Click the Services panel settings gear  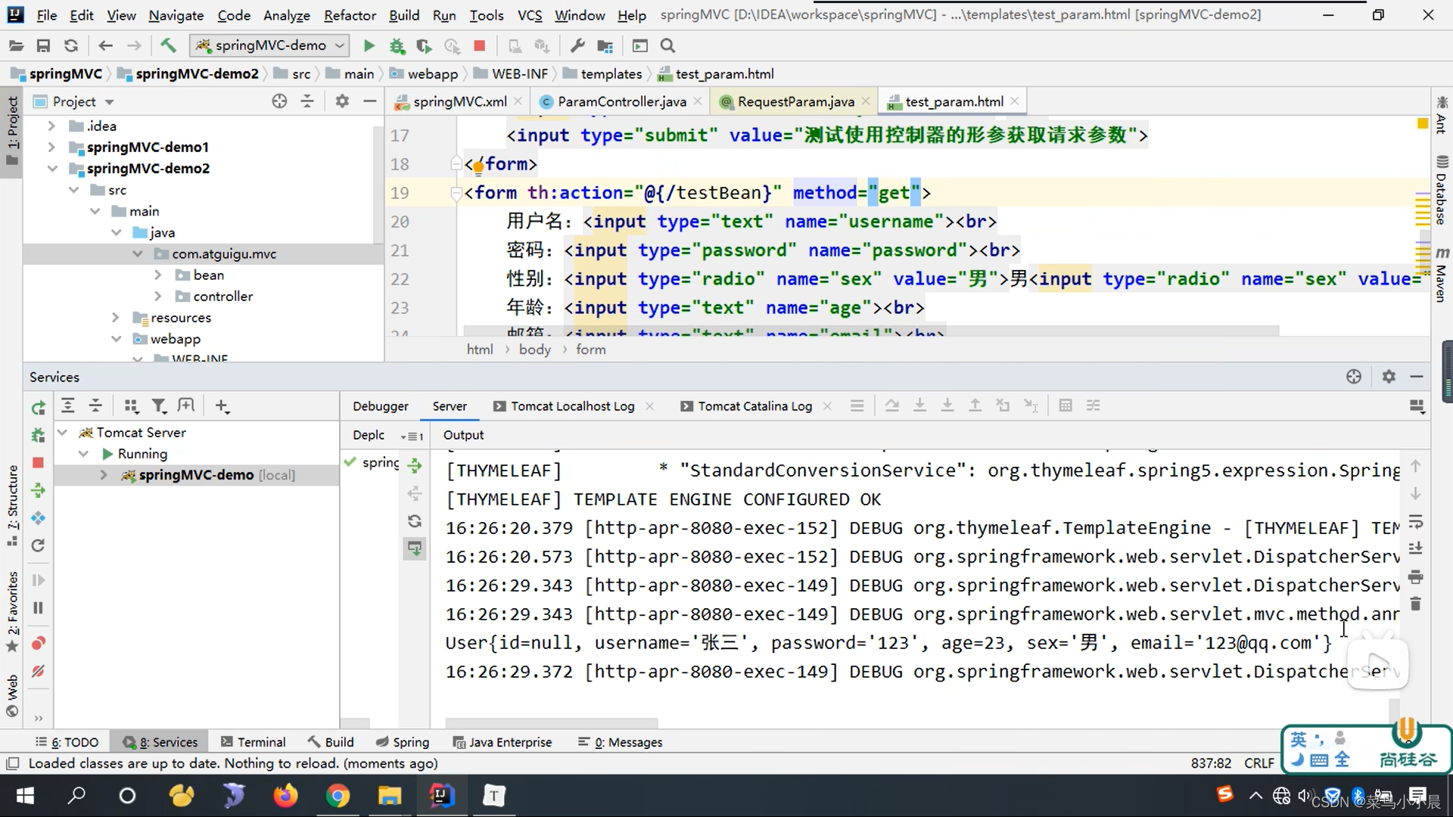pos(1389,377)
